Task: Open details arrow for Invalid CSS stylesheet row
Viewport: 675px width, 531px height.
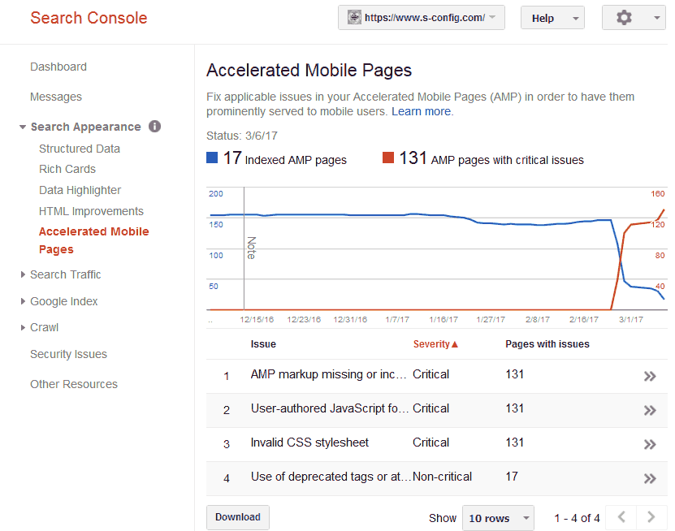Action: click(x=649, y=444)
